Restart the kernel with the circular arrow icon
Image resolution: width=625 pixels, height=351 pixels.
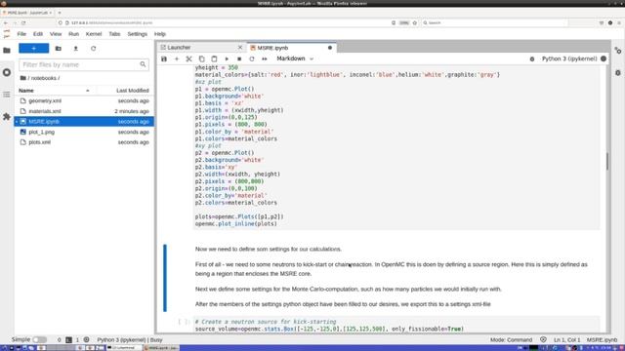pos(252,58)
